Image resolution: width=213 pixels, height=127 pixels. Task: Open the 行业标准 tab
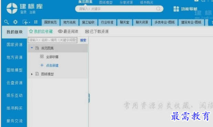[x=107, y=22]
